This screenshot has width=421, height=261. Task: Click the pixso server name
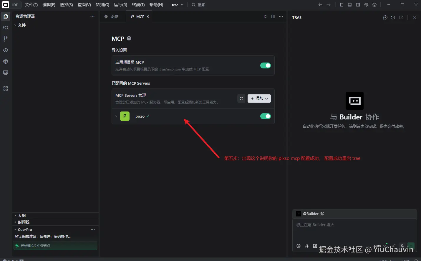[140, 116]
